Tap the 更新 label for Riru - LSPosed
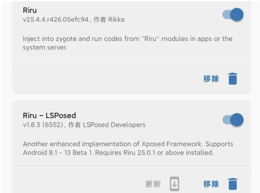 pyautogui.click(x=153, y=184)
